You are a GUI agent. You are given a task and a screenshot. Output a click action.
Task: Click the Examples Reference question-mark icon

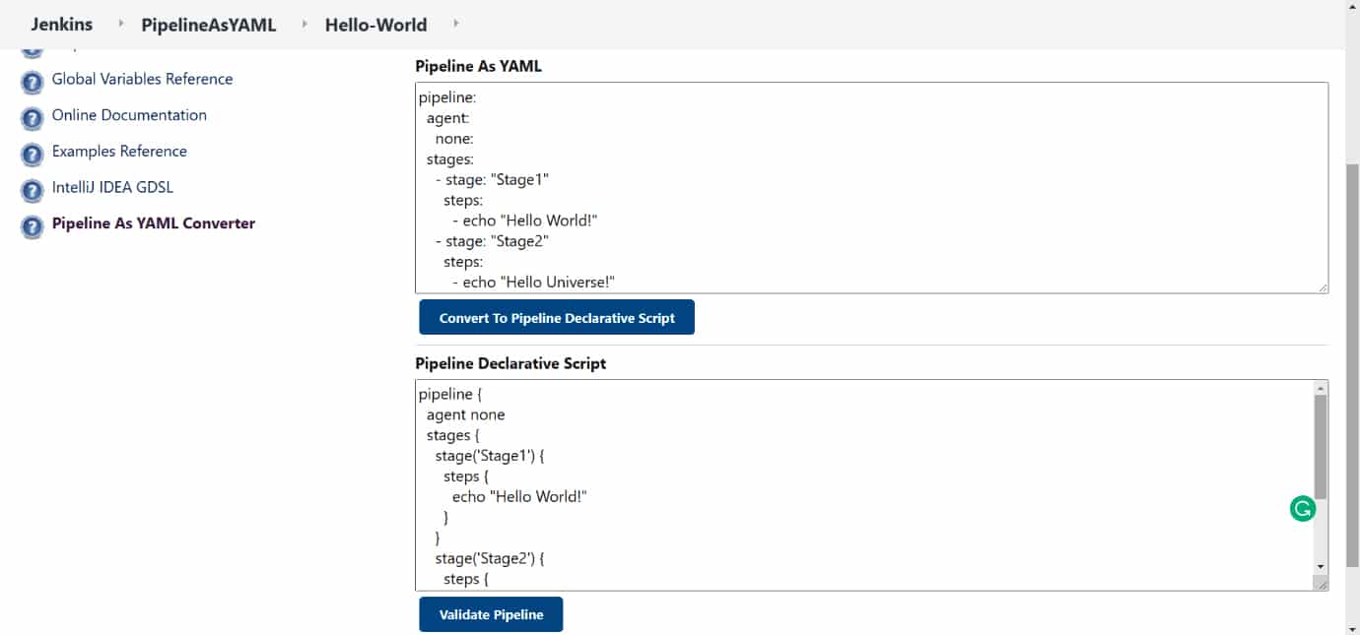coord(33,155)
